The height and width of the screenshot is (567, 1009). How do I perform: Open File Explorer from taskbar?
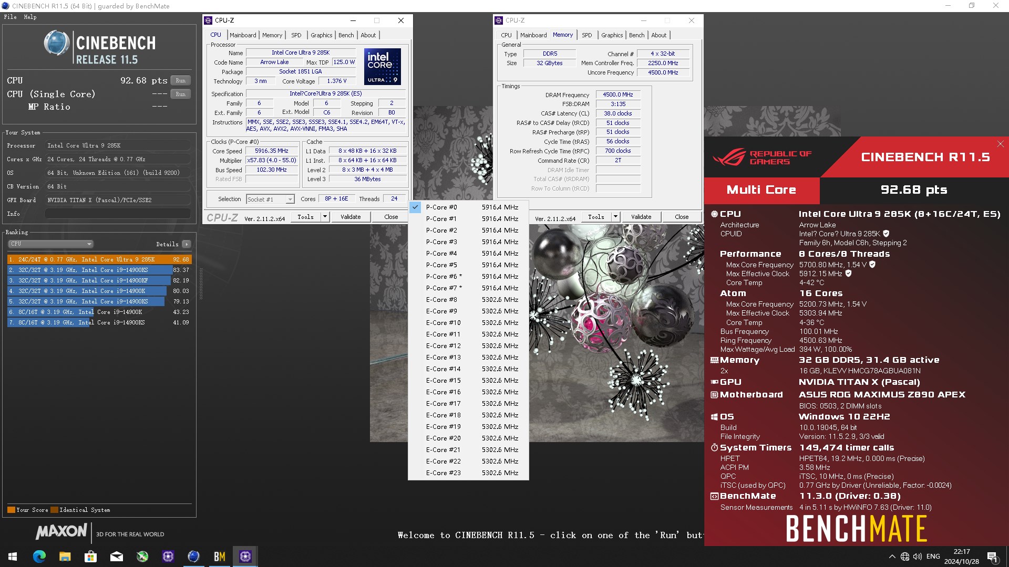(65, 556)
